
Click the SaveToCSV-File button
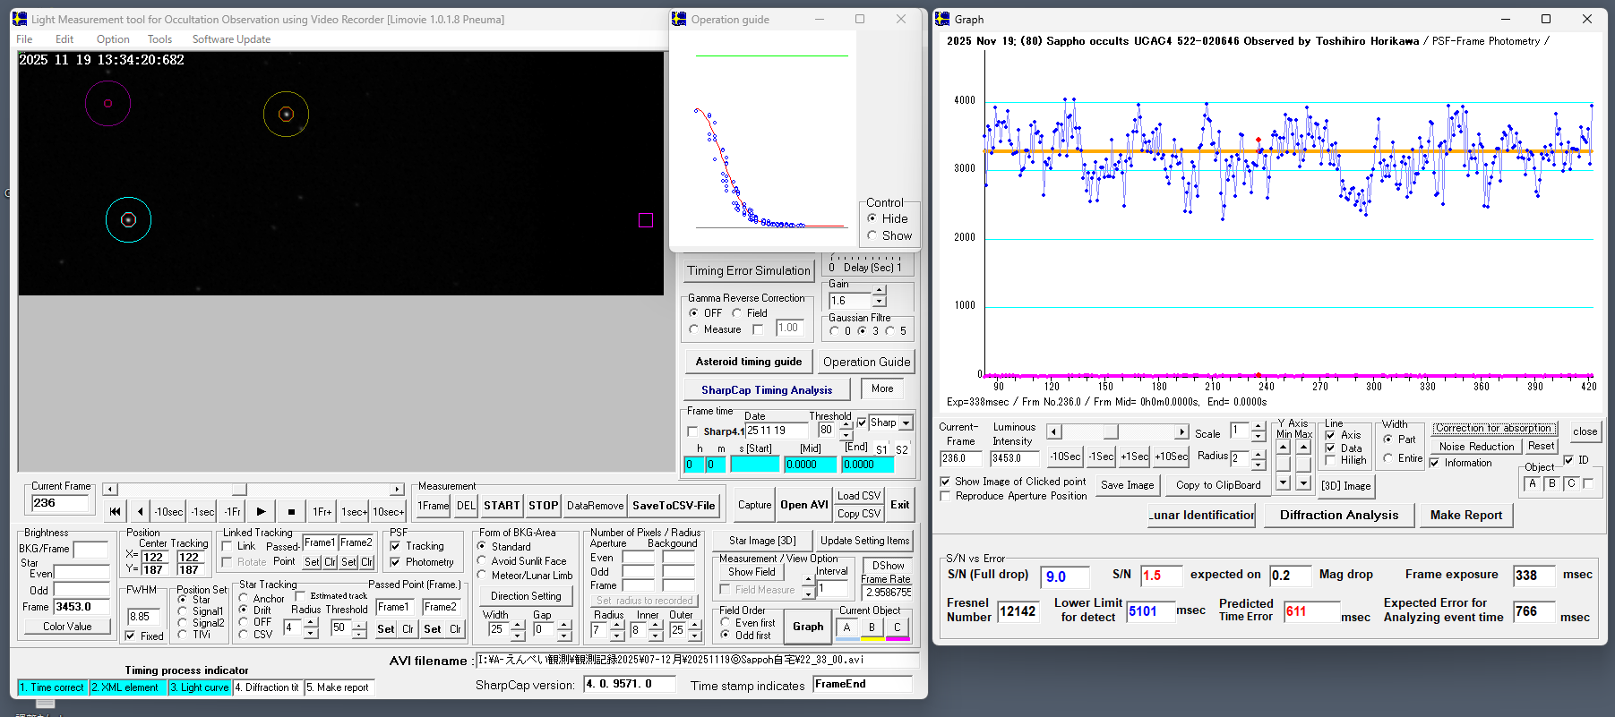(674, 506)
